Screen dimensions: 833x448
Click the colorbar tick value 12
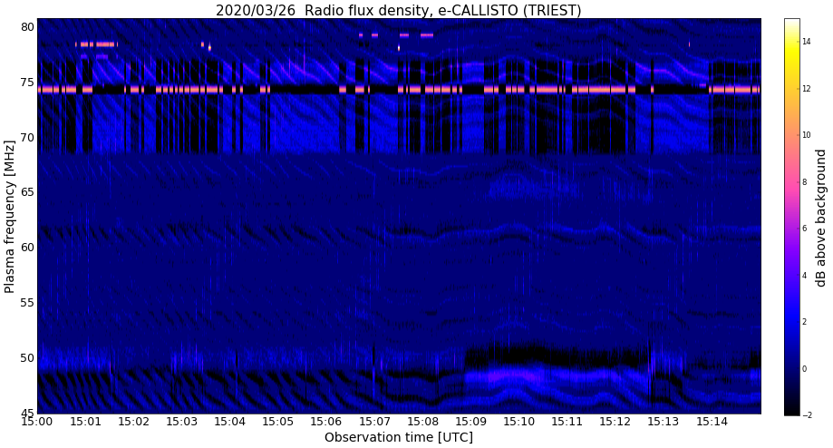(x=807, y=88)
